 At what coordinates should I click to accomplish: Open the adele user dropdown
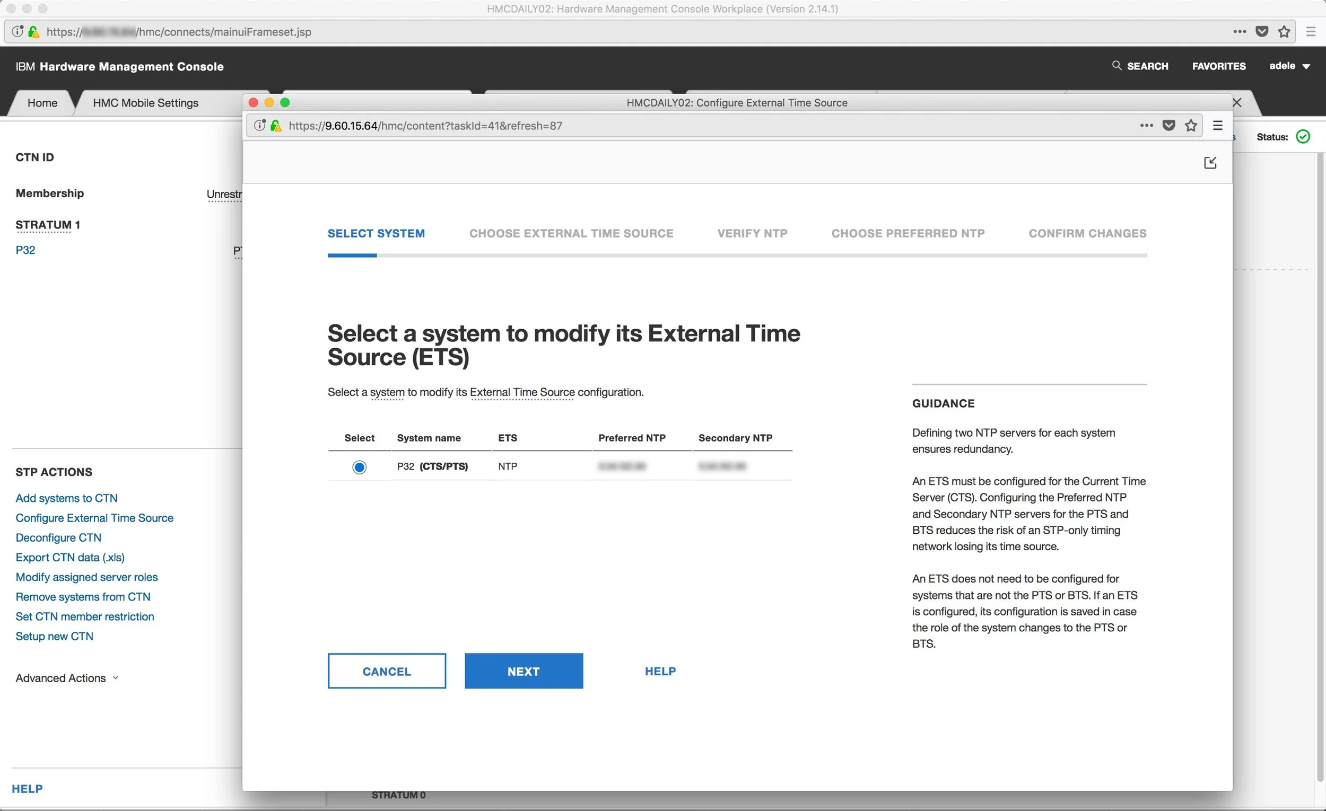(1289, 66)
